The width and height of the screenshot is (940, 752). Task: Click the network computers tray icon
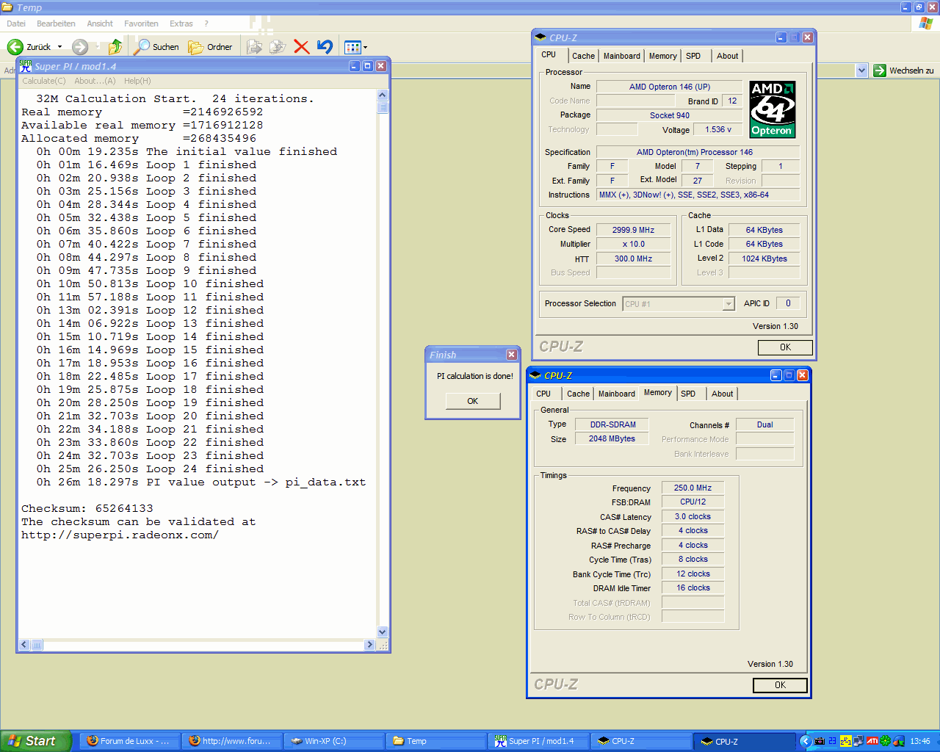[858, 741]
